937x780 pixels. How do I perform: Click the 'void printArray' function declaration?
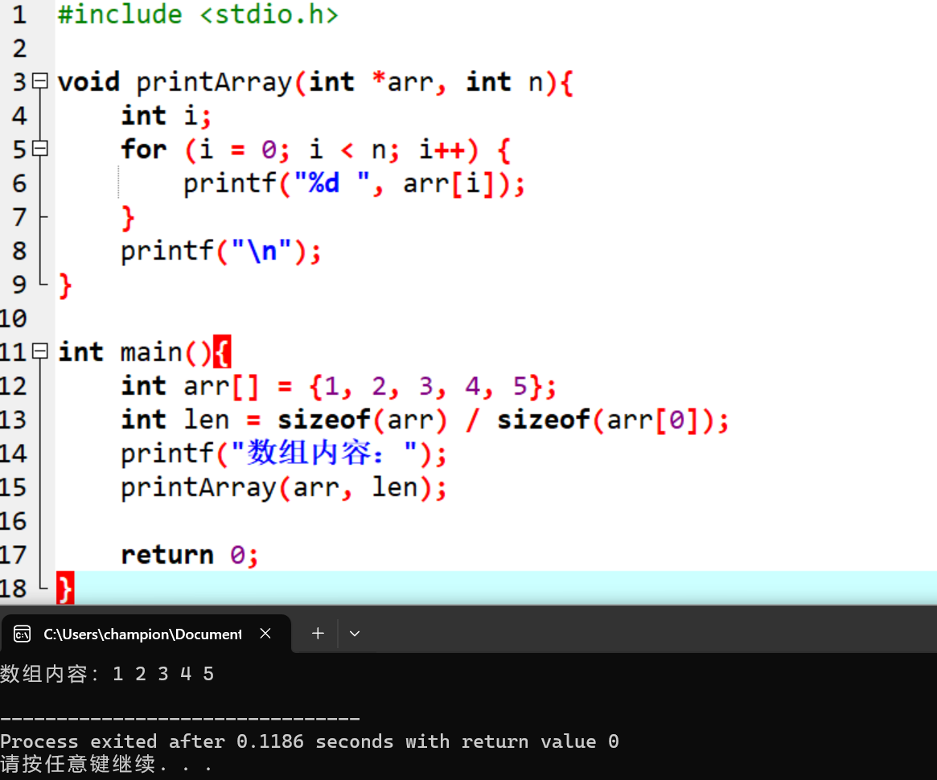click(x=315, y=82)
